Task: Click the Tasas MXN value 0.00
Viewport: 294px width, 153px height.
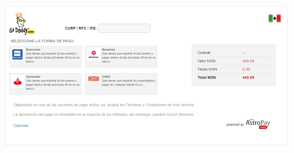Action: [246, 69]
